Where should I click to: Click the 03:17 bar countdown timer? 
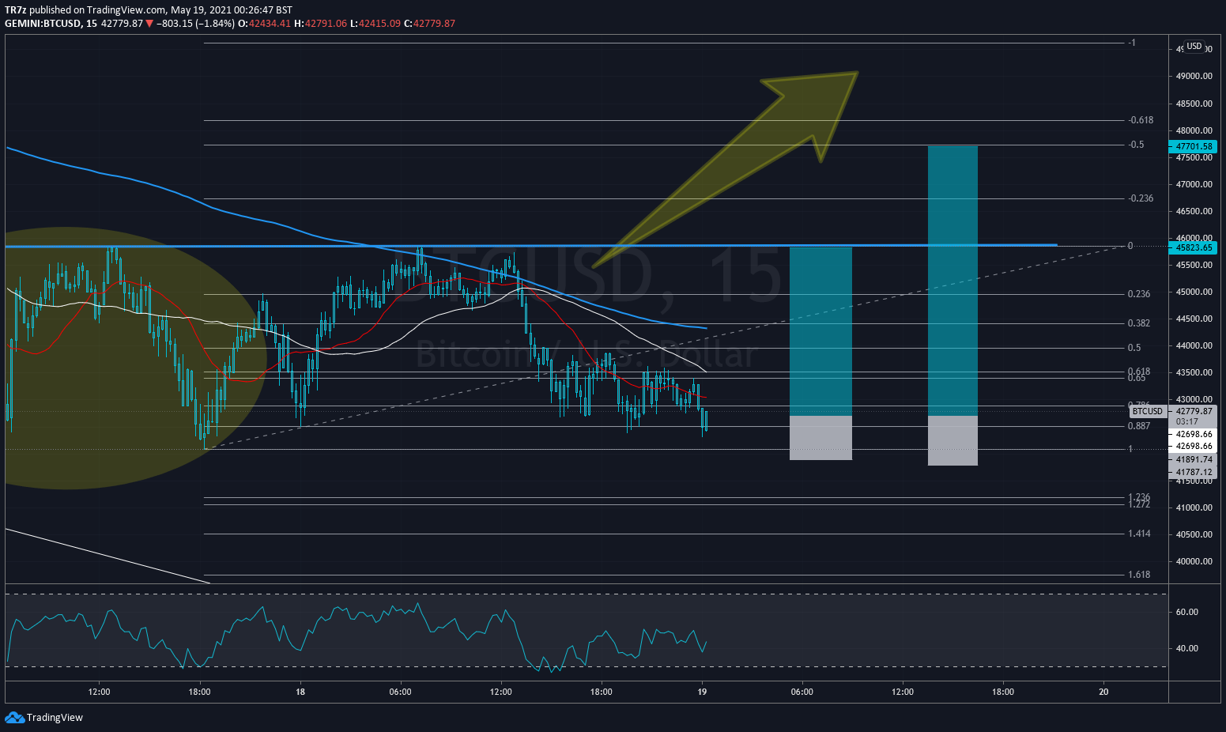(x=1187, y=421)
